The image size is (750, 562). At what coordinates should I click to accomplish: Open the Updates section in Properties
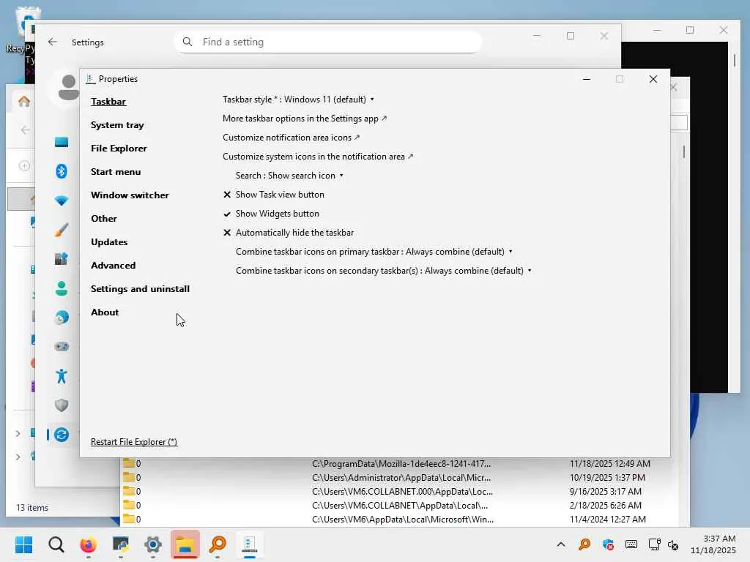pos(109,241)
